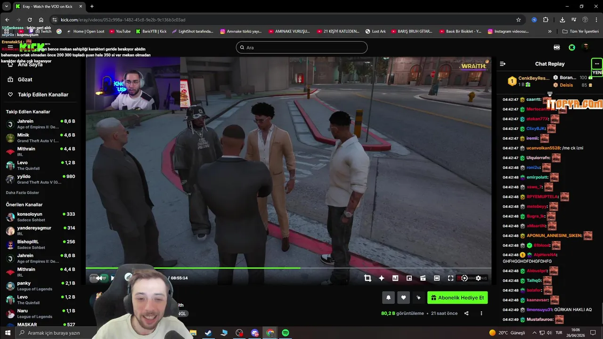Click the clip/crop icon in player controls
Image resolution: width=603 pixels, height=339 pixels.
367,278
